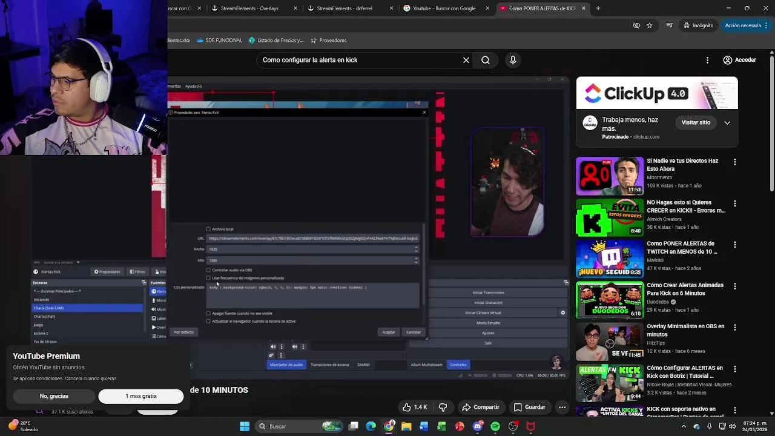This screenshot has width=775, height=436.
Task: Dislike the video with thumbs down
Action: [x=443, y=407]
